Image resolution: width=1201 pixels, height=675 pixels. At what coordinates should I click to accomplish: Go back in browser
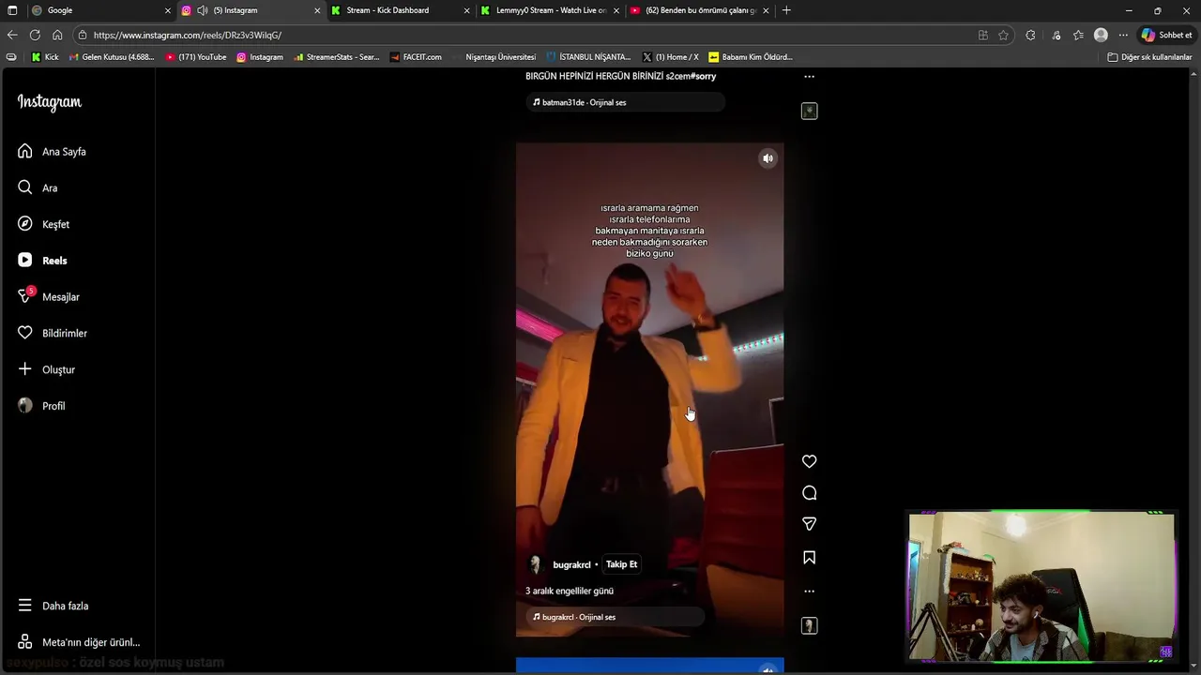coord(12,35)
